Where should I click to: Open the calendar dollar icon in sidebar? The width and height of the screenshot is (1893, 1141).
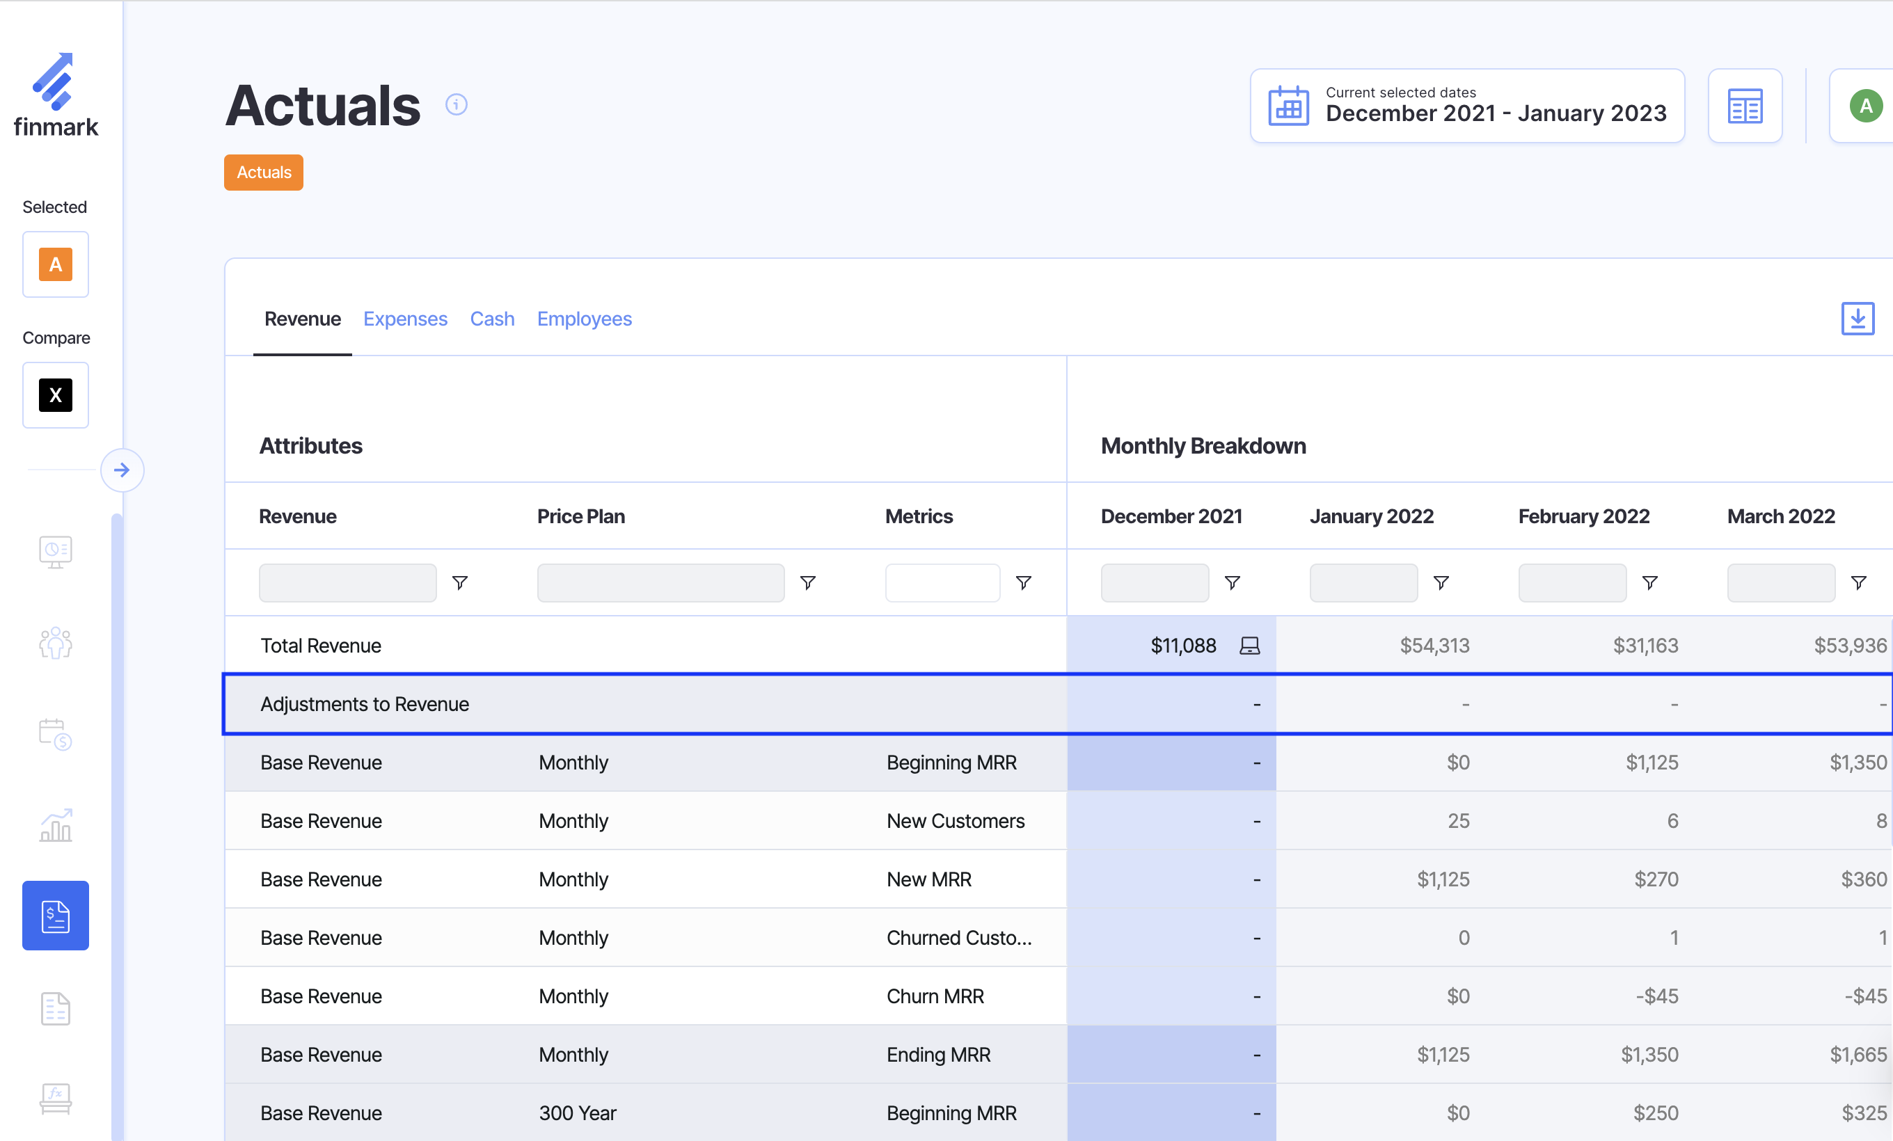pyautogui.click(x=55, y=734)
